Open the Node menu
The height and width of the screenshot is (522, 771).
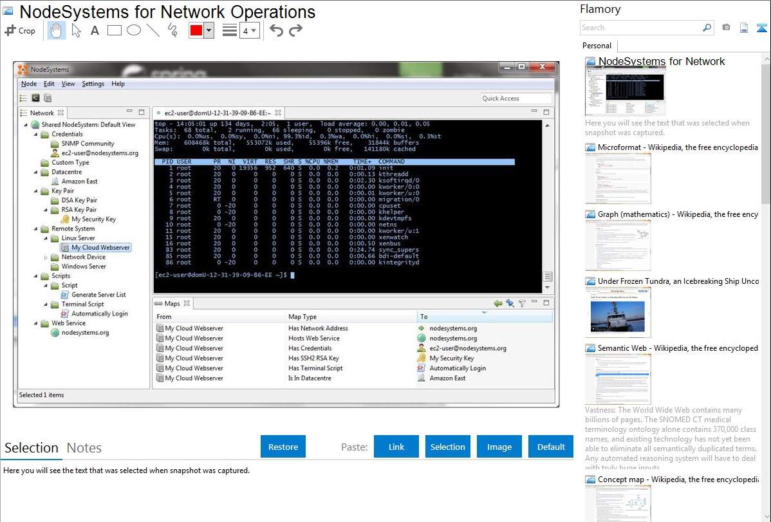click(29, 84)
